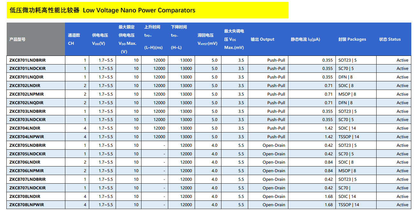Click 'SOT23 | 5' package in ZKC8701LNDBRIR row
Screen dimensions: 418x210
(x=348, y=60)
